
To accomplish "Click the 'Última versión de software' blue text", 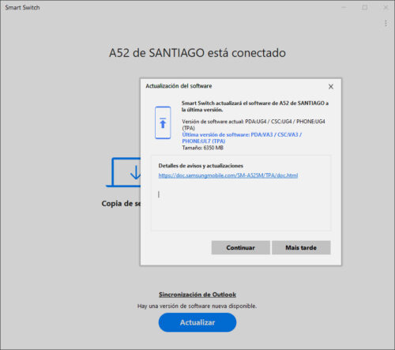I will click(242, 137).
